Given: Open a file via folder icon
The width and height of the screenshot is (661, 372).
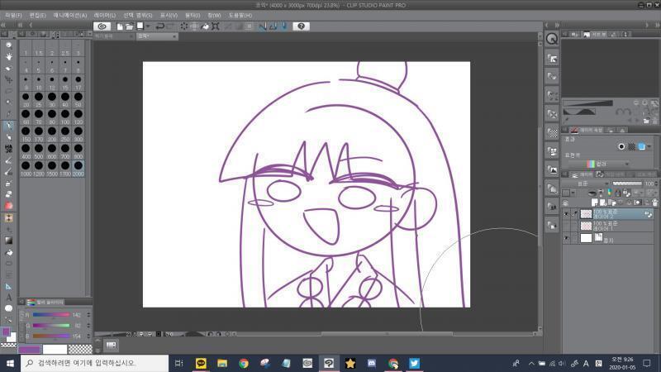Looking at the screenshot, I should (x=130, y=26).
